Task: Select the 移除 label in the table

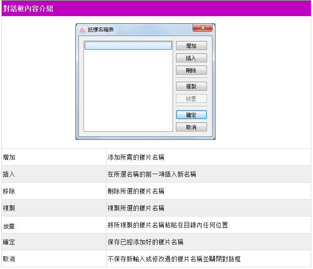Action: [x=9, y=191]
